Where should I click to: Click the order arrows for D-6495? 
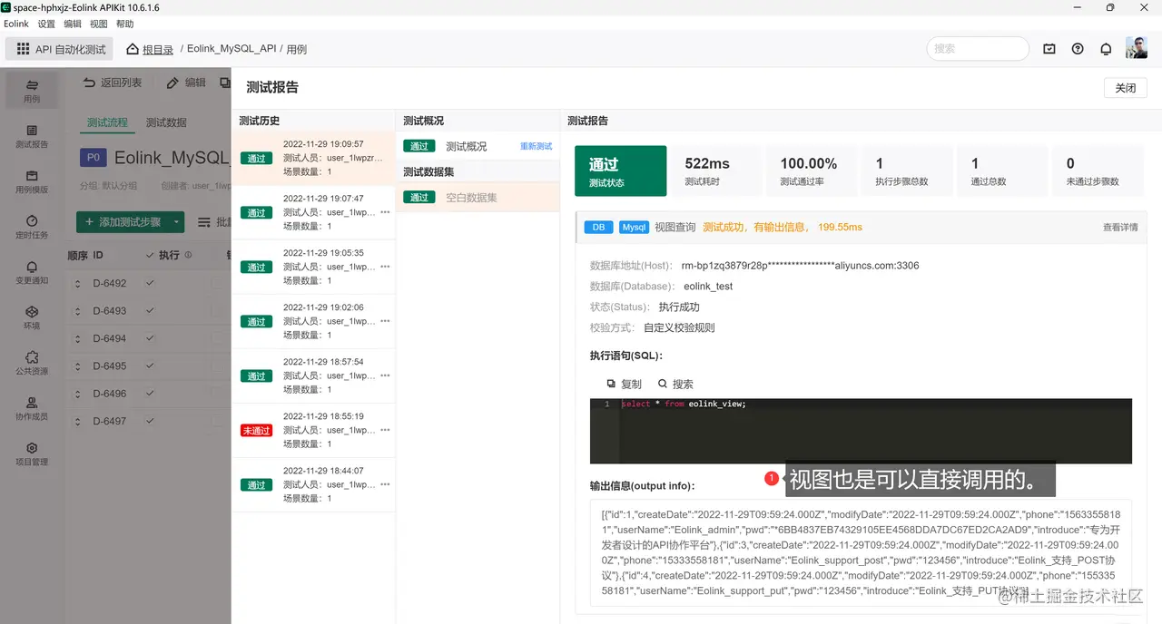point(78,366)
